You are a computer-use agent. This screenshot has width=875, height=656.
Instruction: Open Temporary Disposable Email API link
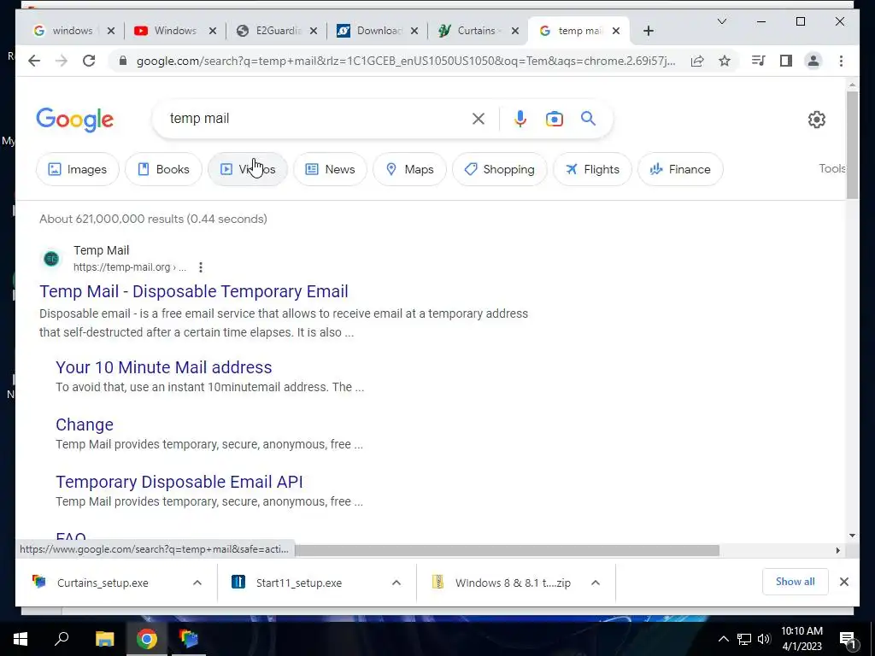point(179,482)
